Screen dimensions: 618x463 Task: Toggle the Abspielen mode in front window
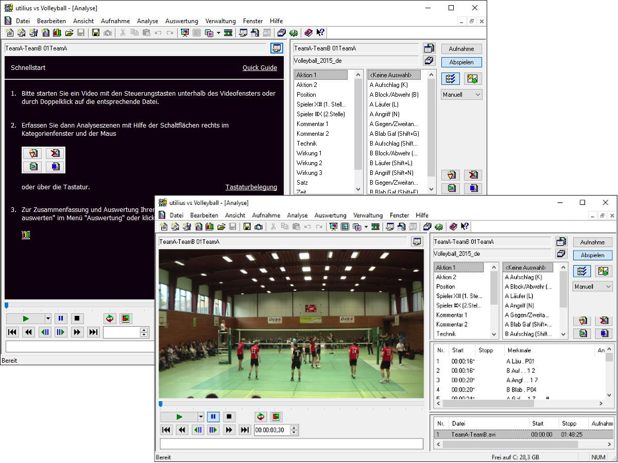[x=592, y=255]
